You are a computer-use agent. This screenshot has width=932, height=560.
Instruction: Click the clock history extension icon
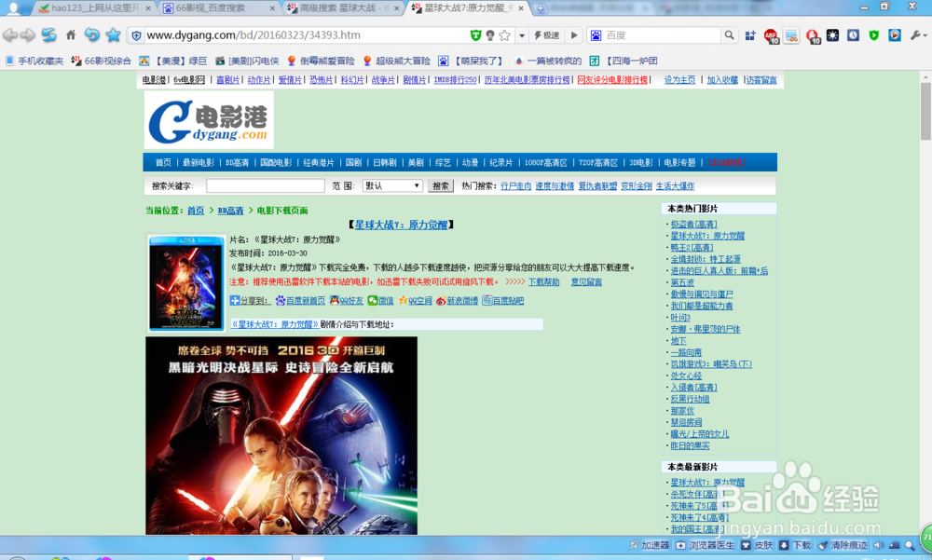pos(853,35)
